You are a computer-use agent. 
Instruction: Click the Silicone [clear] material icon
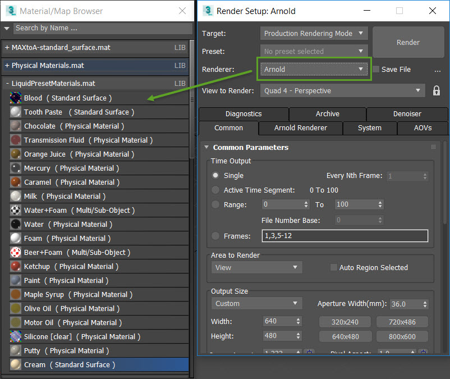(x=16, y=336)
